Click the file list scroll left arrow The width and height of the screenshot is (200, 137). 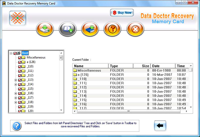pos(74,111)
